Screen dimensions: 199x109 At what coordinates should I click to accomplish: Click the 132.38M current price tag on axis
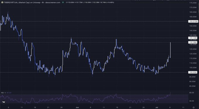tap(193, 42)
